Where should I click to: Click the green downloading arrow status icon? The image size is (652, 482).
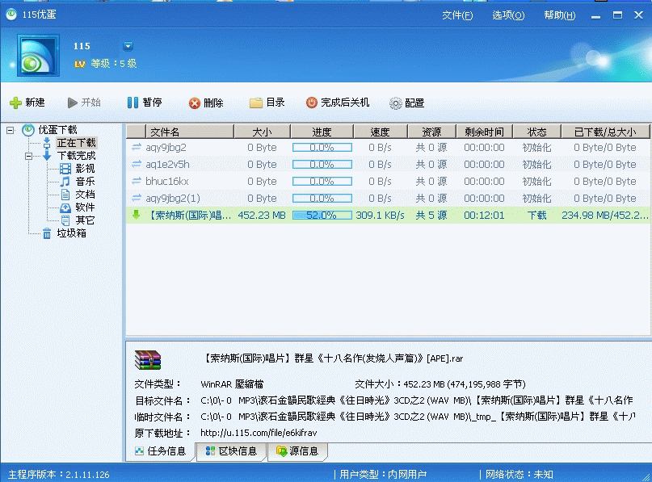136,215
